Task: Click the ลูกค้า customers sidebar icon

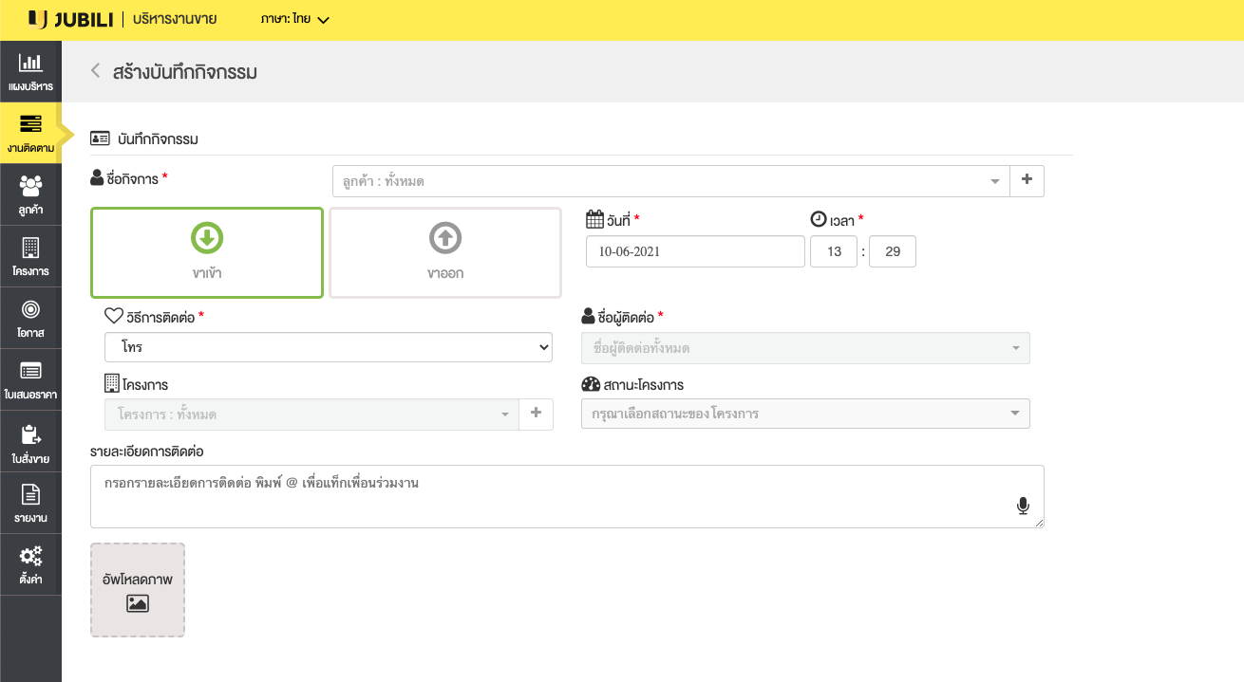Action: click(30, 194)
